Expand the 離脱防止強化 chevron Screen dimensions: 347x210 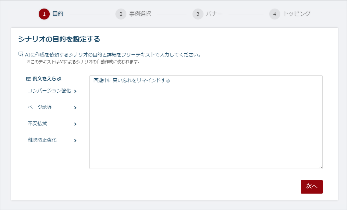point(75,140)
